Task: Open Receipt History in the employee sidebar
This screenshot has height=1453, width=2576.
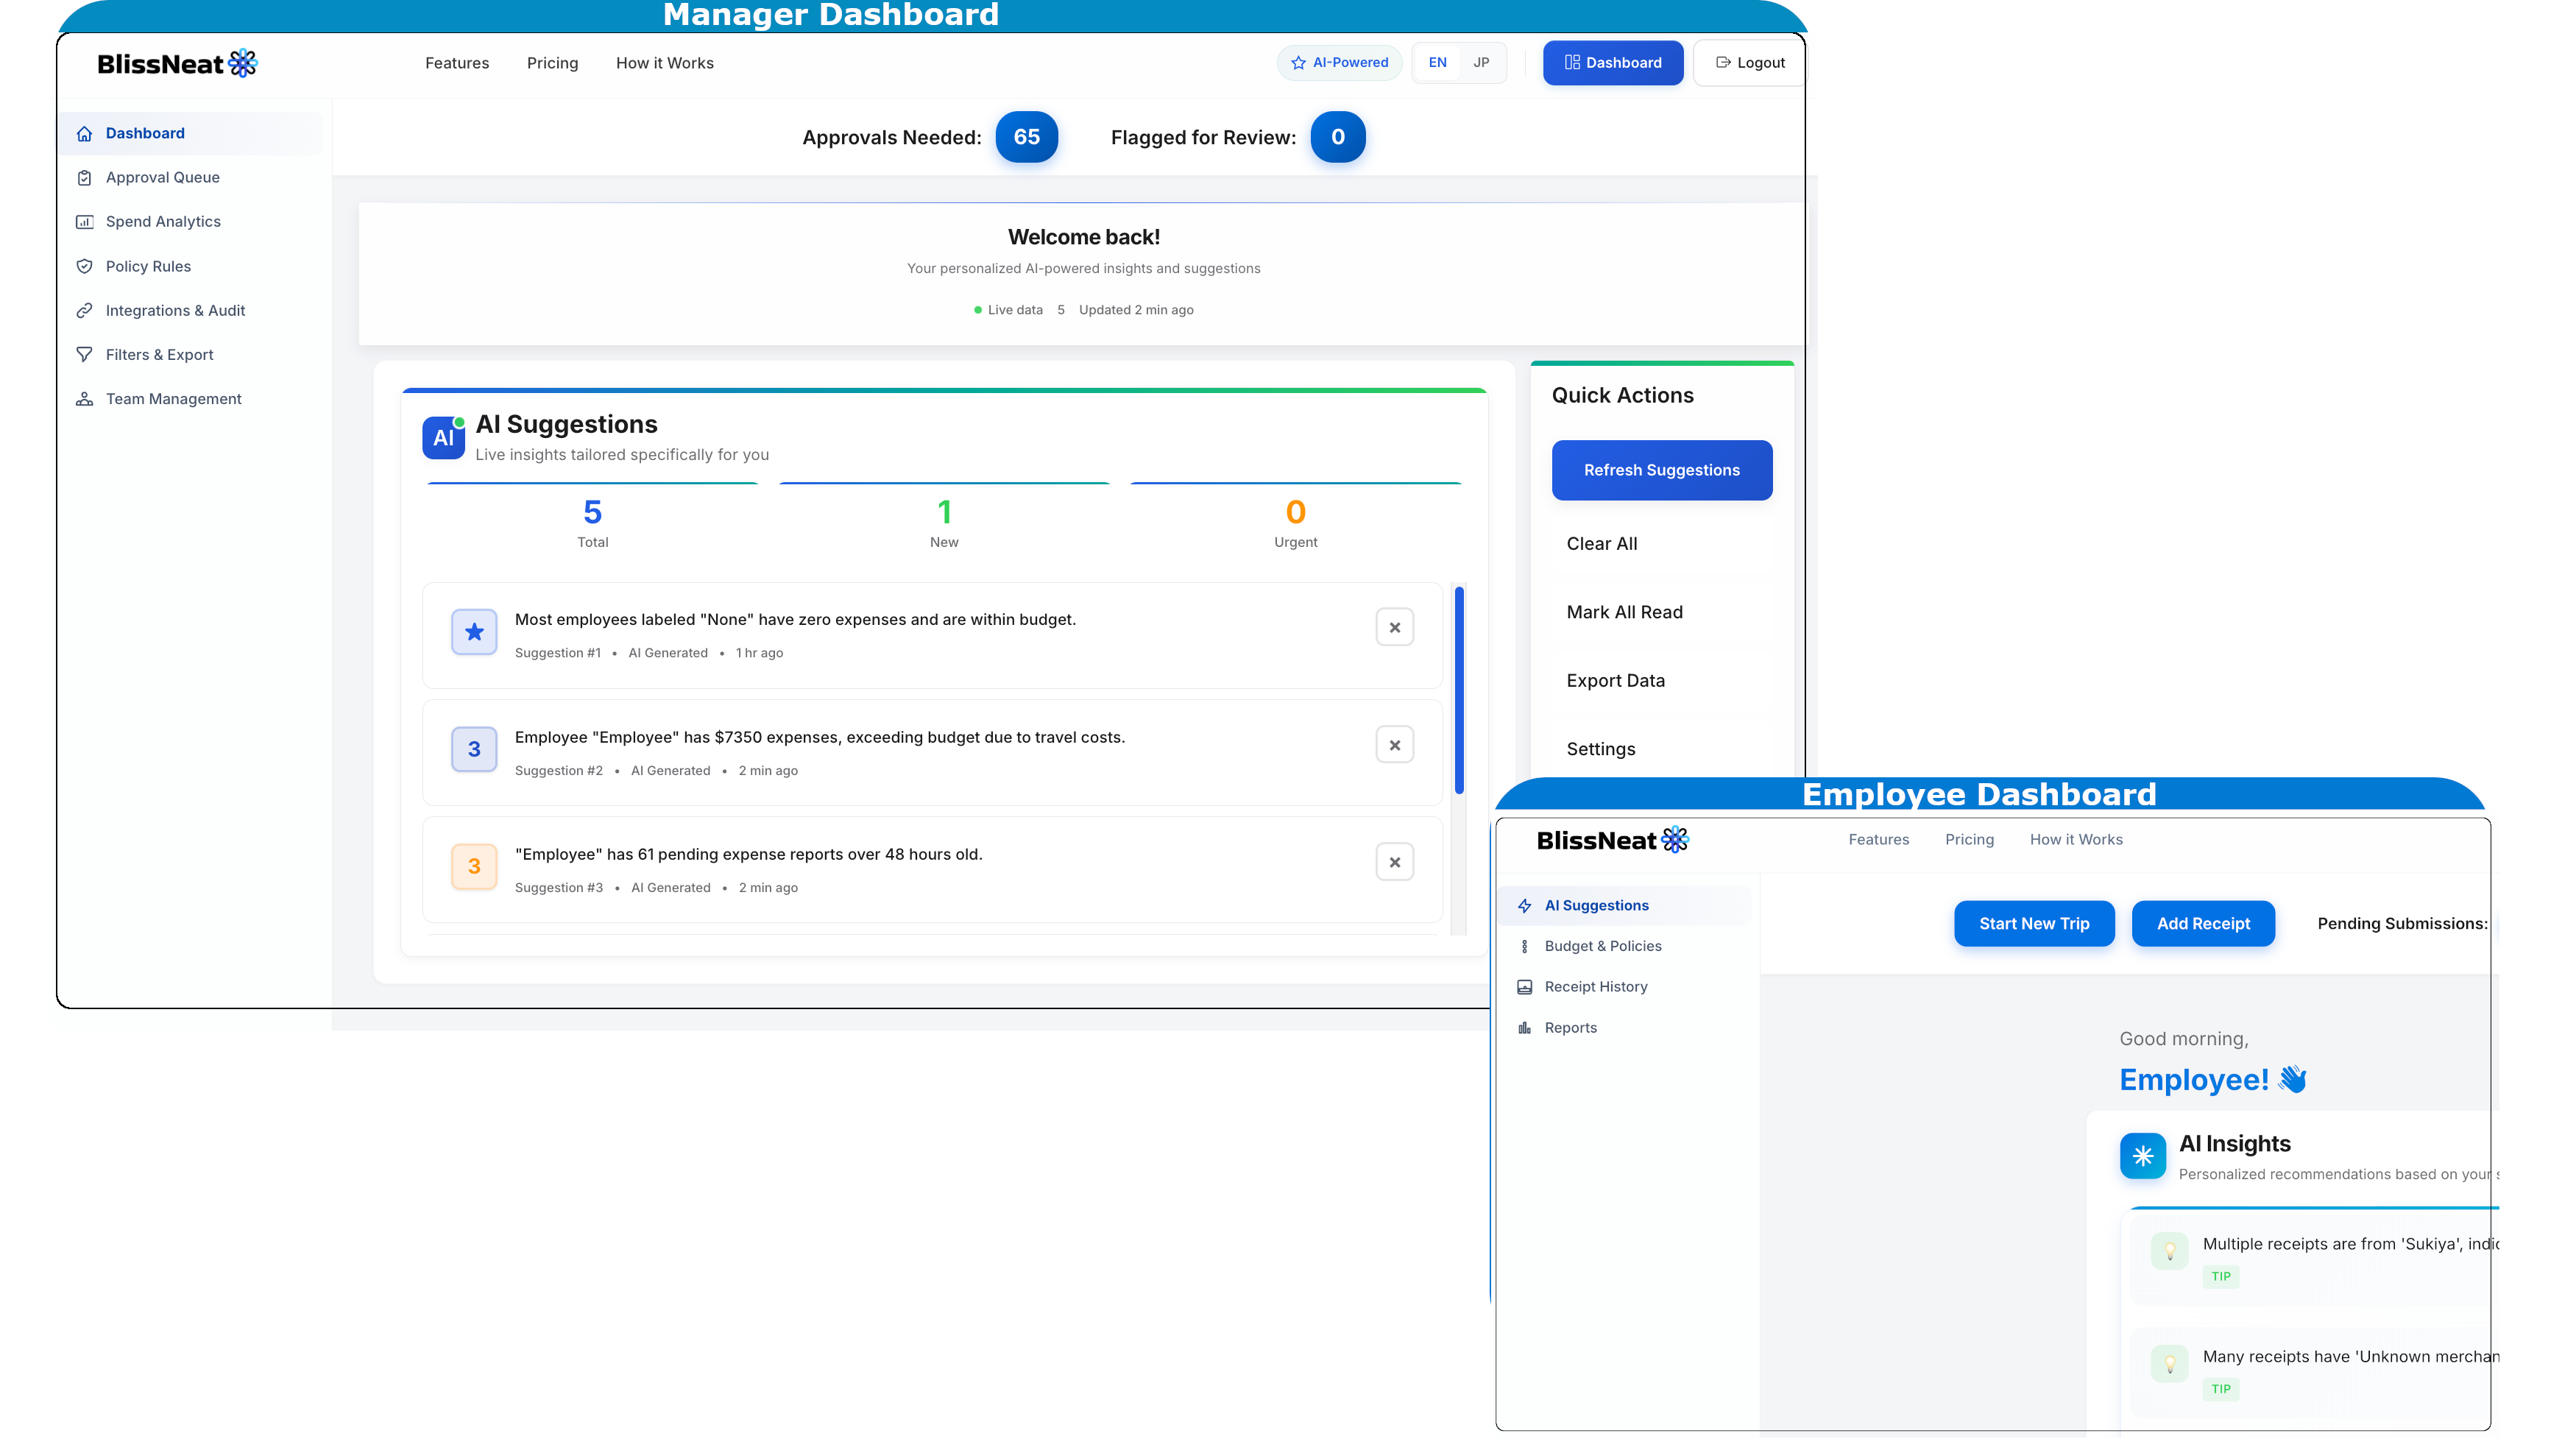Action: pos(1596,986)
